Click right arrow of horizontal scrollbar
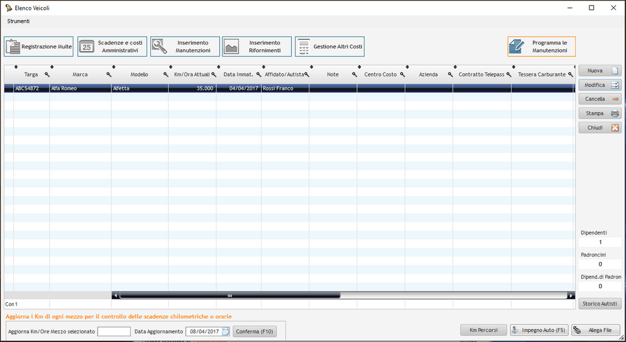The height and width of the screenshot is (342, 626). (x=571, y=296)
